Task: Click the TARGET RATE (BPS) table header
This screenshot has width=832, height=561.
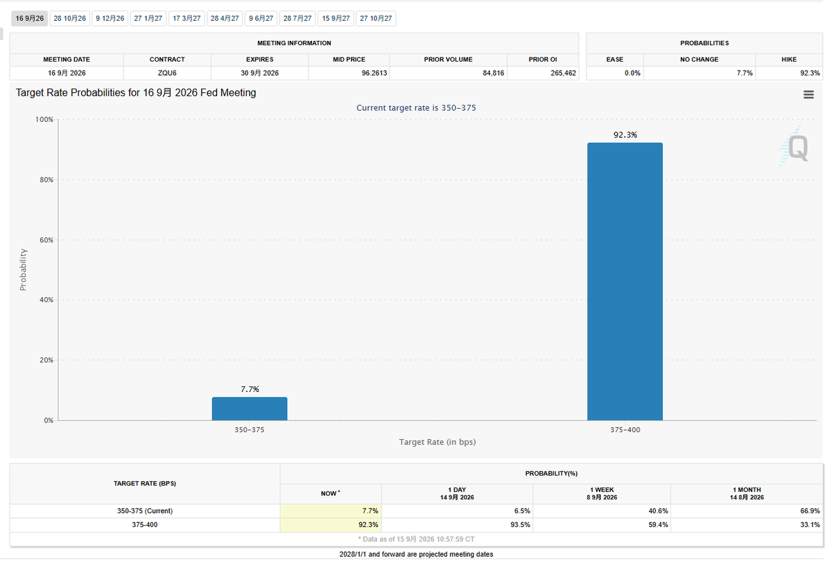Action: click(x=145, y=483)
